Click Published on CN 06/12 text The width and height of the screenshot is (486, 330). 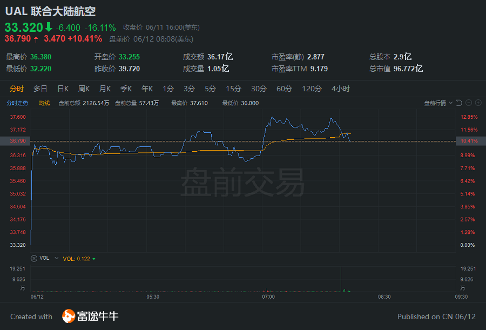(x=436, y=316)
